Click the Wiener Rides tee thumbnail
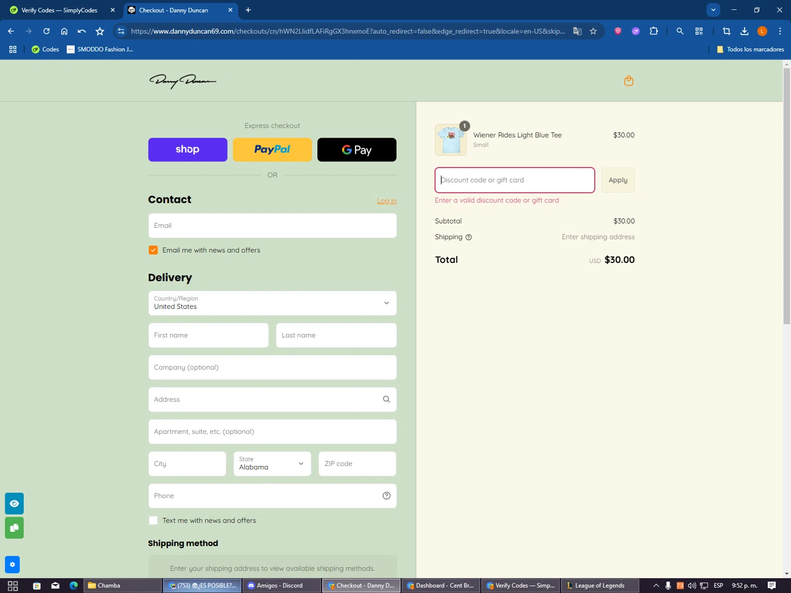791x593 pixels. 451,140
